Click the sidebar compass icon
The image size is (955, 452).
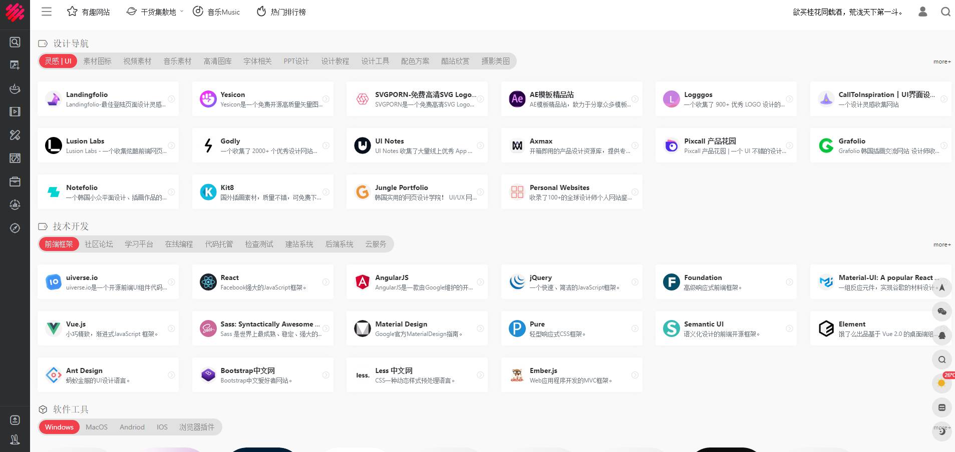point(15,228)
